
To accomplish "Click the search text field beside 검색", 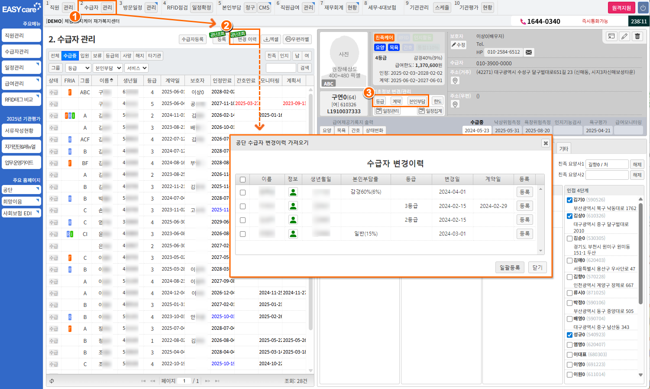I will coord(281,68).
